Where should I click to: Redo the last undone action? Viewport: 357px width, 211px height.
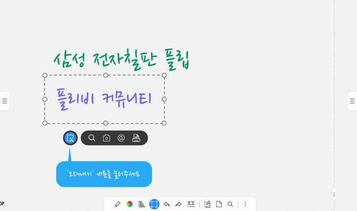tap(178, 204)
